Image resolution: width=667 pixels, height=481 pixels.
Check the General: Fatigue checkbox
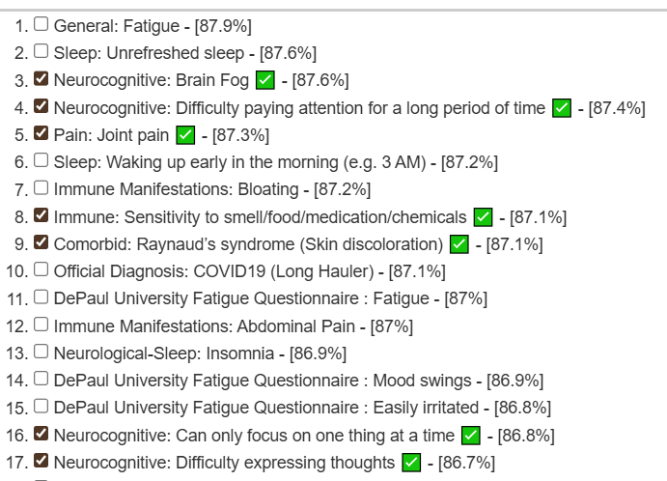pyautogui.click(x=41, y=24)
